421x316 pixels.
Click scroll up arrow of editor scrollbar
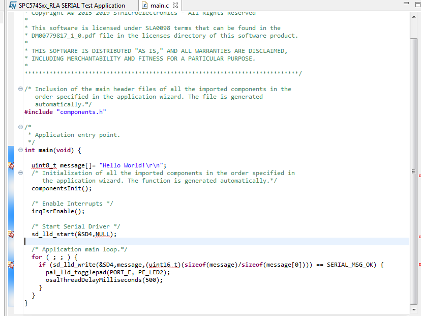pyautogui.click(x=414, y=17)
